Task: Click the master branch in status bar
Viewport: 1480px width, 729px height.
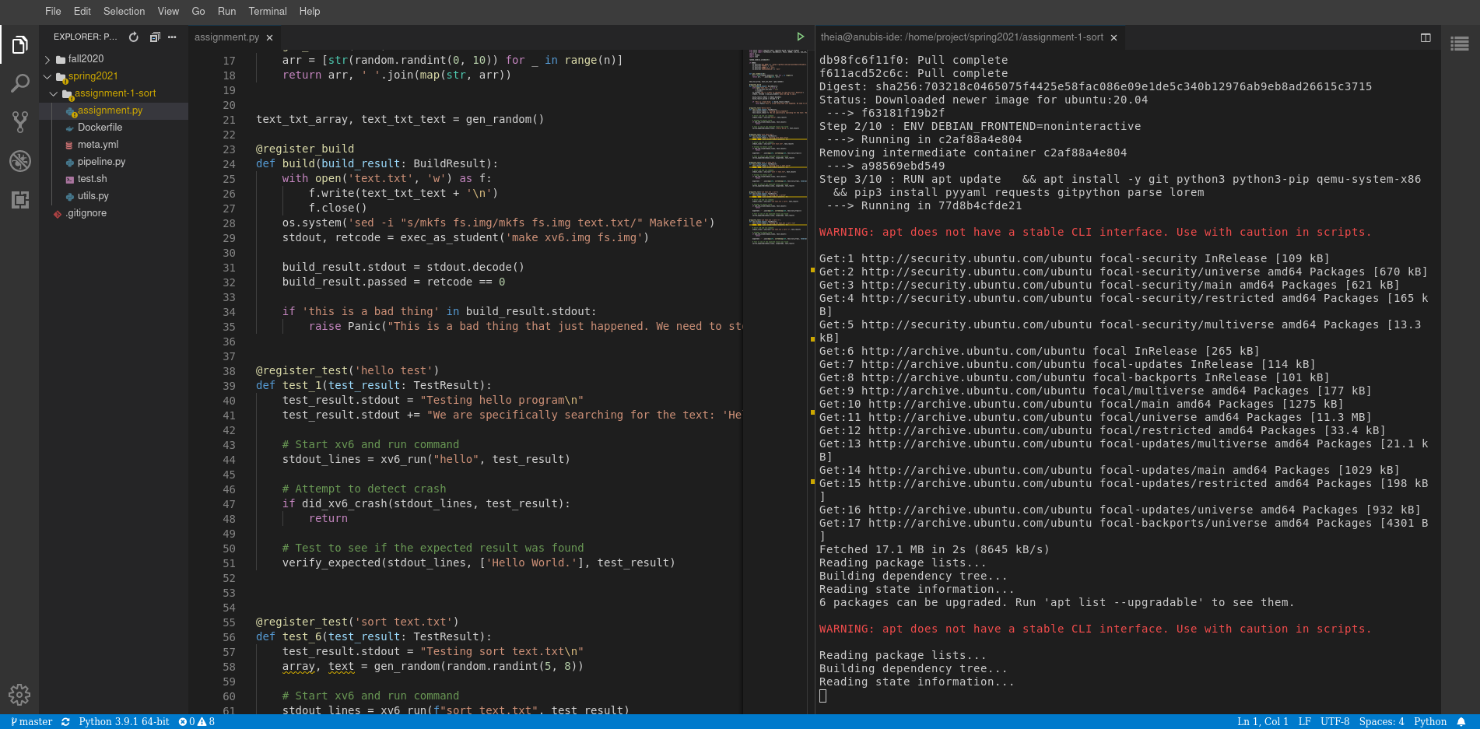Action: click(x=32, y=722)
